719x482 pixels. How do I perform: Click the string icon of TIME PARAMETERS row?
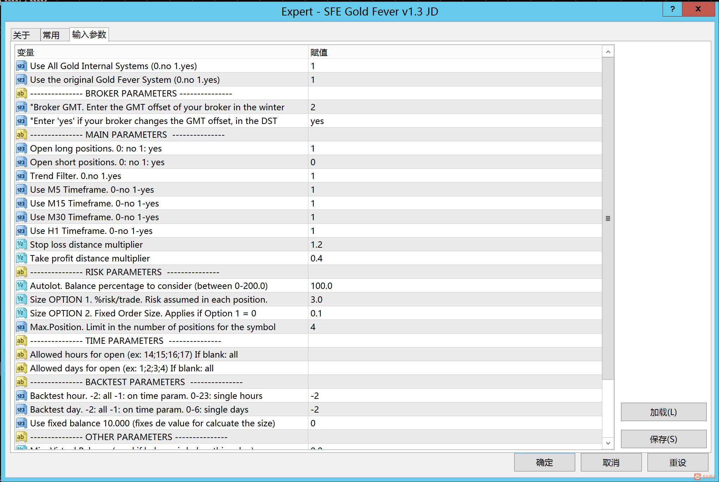click(x=21, y=341)
